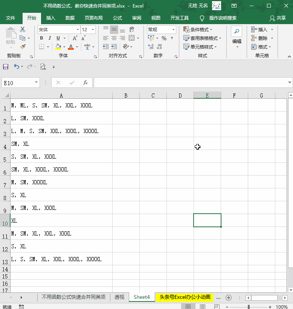Switch to page layout view in status bar
Image resolution: width=293 pixels, height=309 pixels.
click(x=202, y=307)
